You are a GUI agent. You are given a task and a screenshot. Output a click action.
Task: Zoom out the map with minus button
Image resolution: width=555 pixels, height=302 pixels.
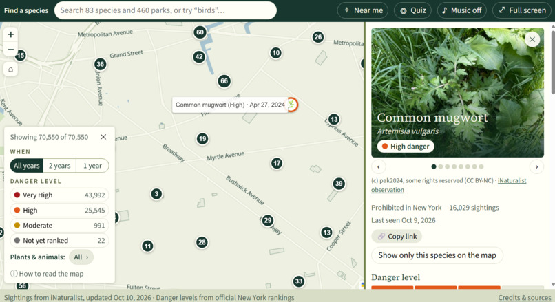click(x=10, y=49)
